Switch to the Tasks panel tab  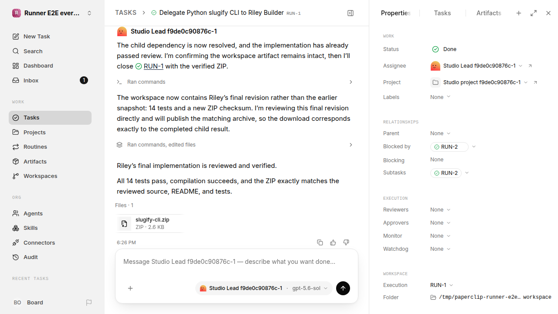tap(442, 13)
